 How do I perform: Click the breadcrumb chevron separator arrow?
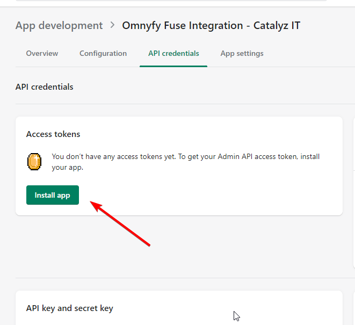(112, 25)
